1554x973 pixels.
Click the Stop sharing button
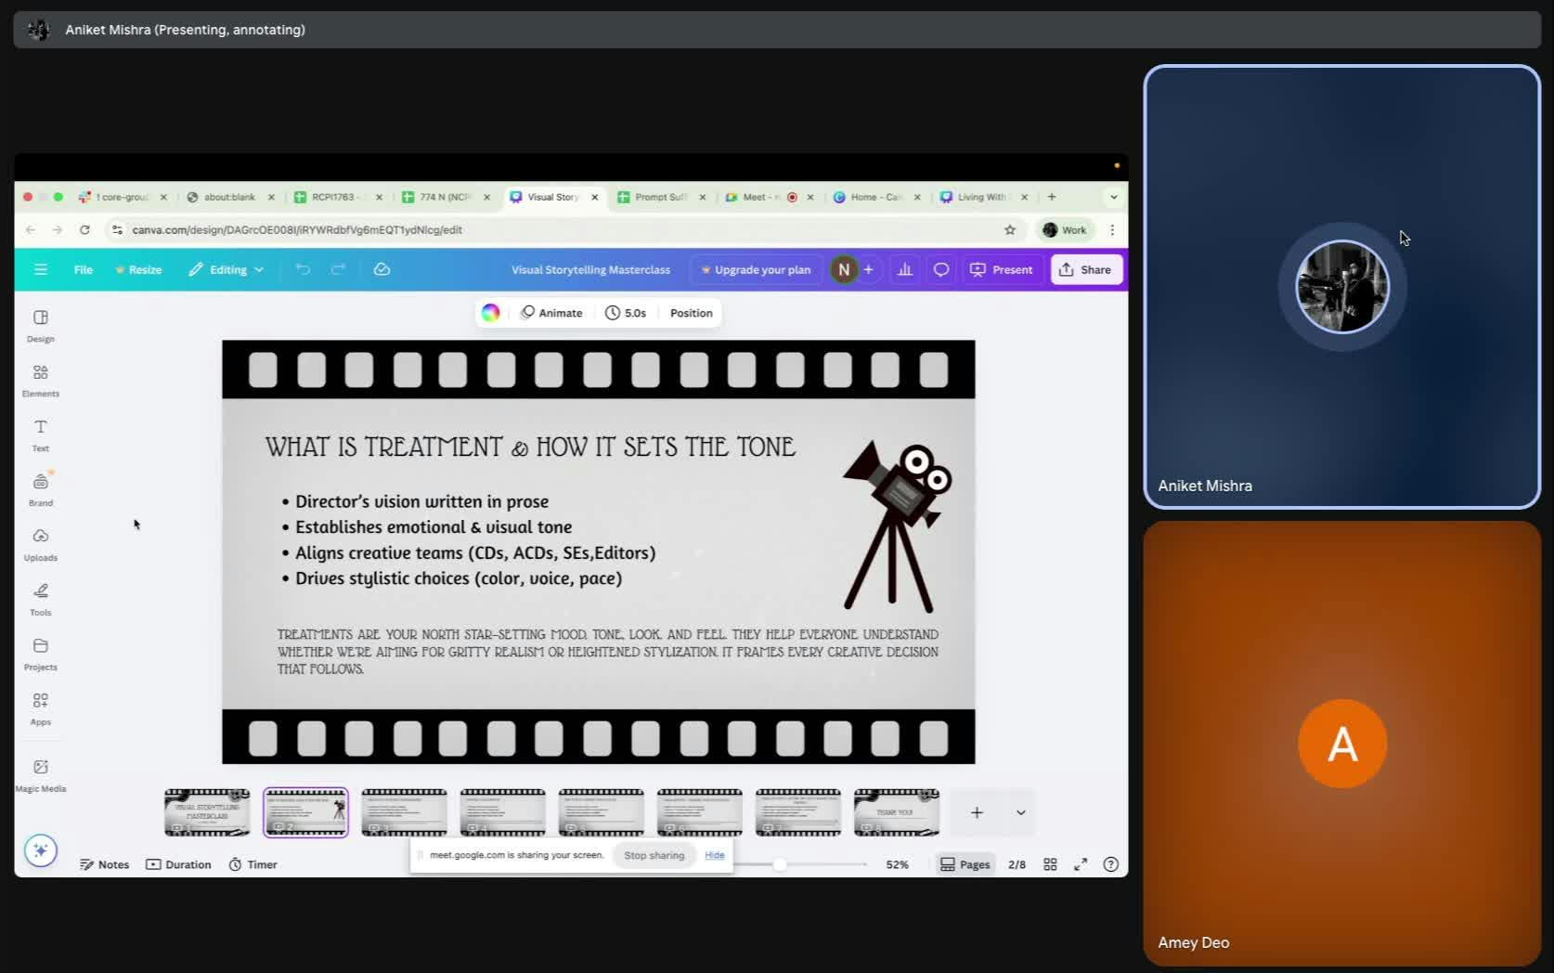point(654,855)
